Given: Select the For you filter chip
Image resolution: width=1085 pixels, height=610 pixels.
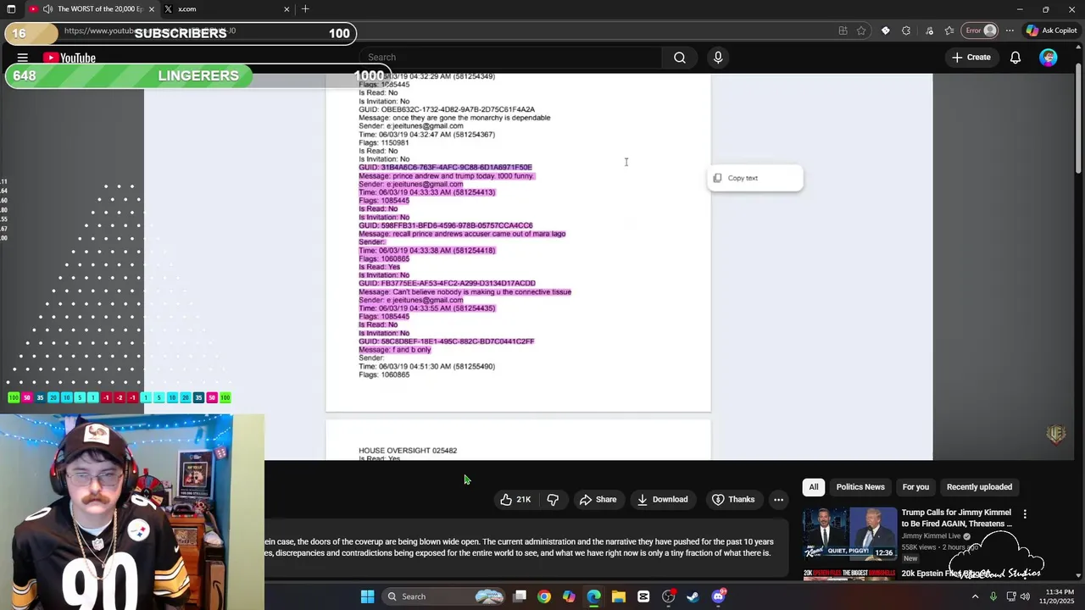Looking at the screenshot, I should point(915,487).
